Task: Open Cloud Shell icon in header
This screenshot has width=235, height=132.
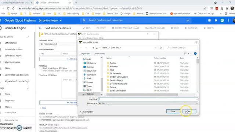Action: (209, 21)
